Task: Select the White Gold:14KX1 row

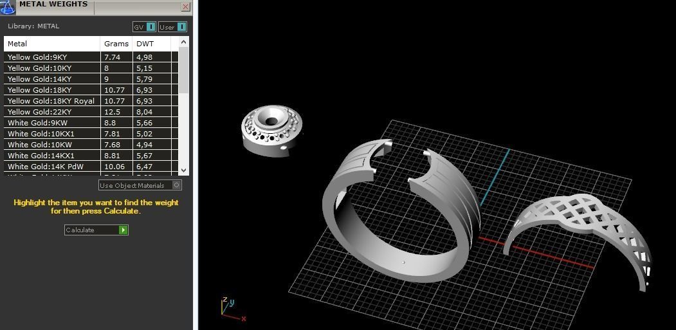Action: (x=91, y=155)
